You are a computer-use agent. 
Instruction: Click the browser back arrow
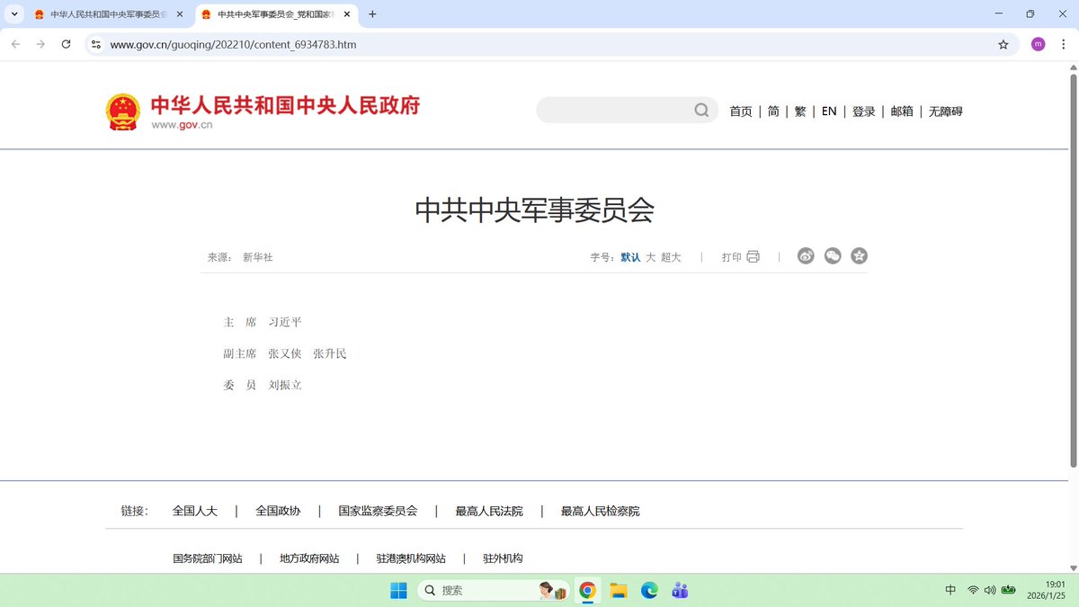point(15,44)
